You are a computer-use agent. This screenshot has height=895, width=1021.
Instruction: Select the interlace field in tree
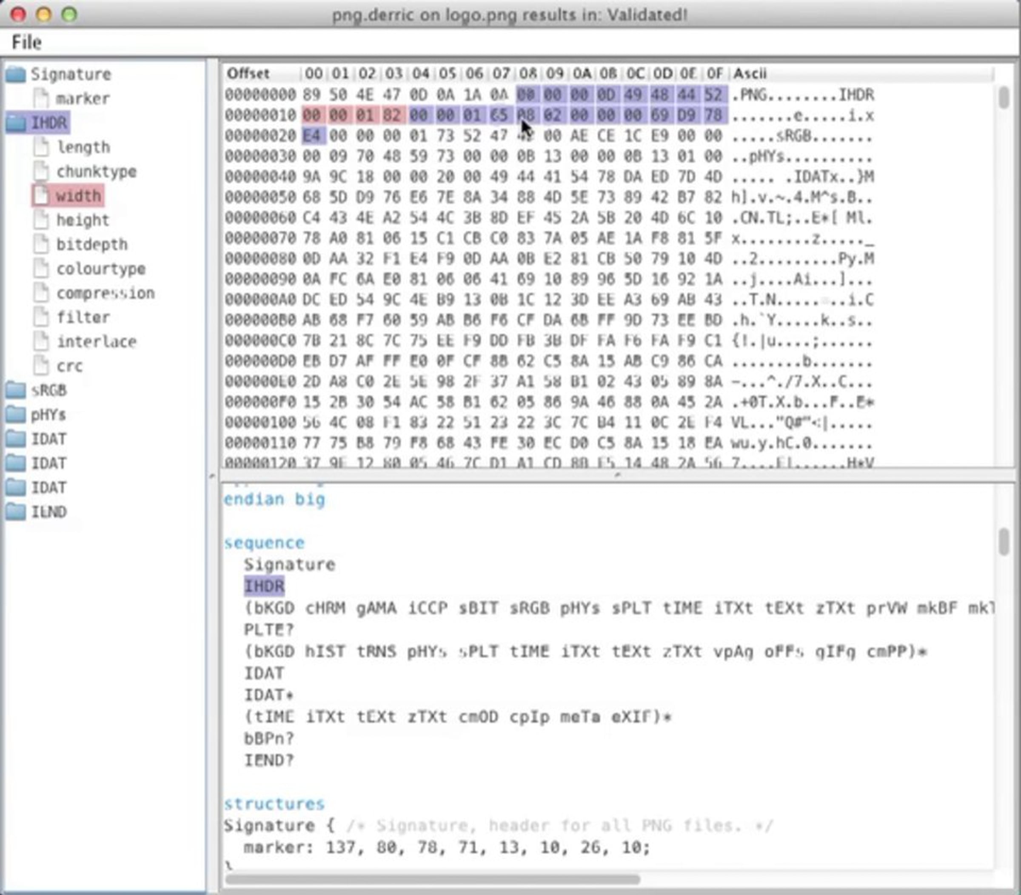97,342
